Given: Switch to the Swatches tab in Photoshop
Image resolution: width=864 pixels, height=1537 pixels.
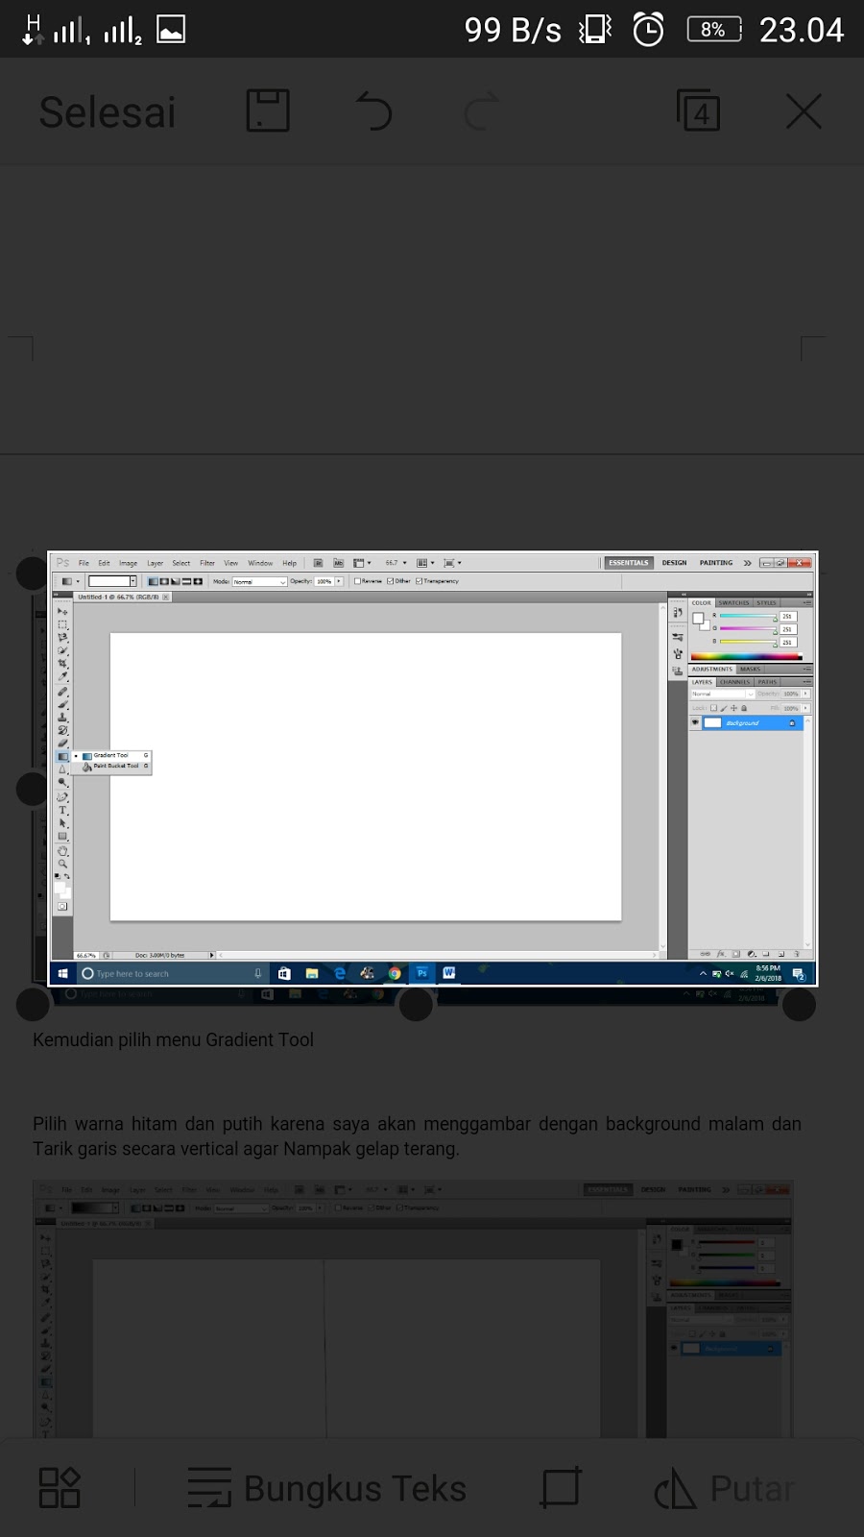Looking at the screenshot, I should pos(733,603).
